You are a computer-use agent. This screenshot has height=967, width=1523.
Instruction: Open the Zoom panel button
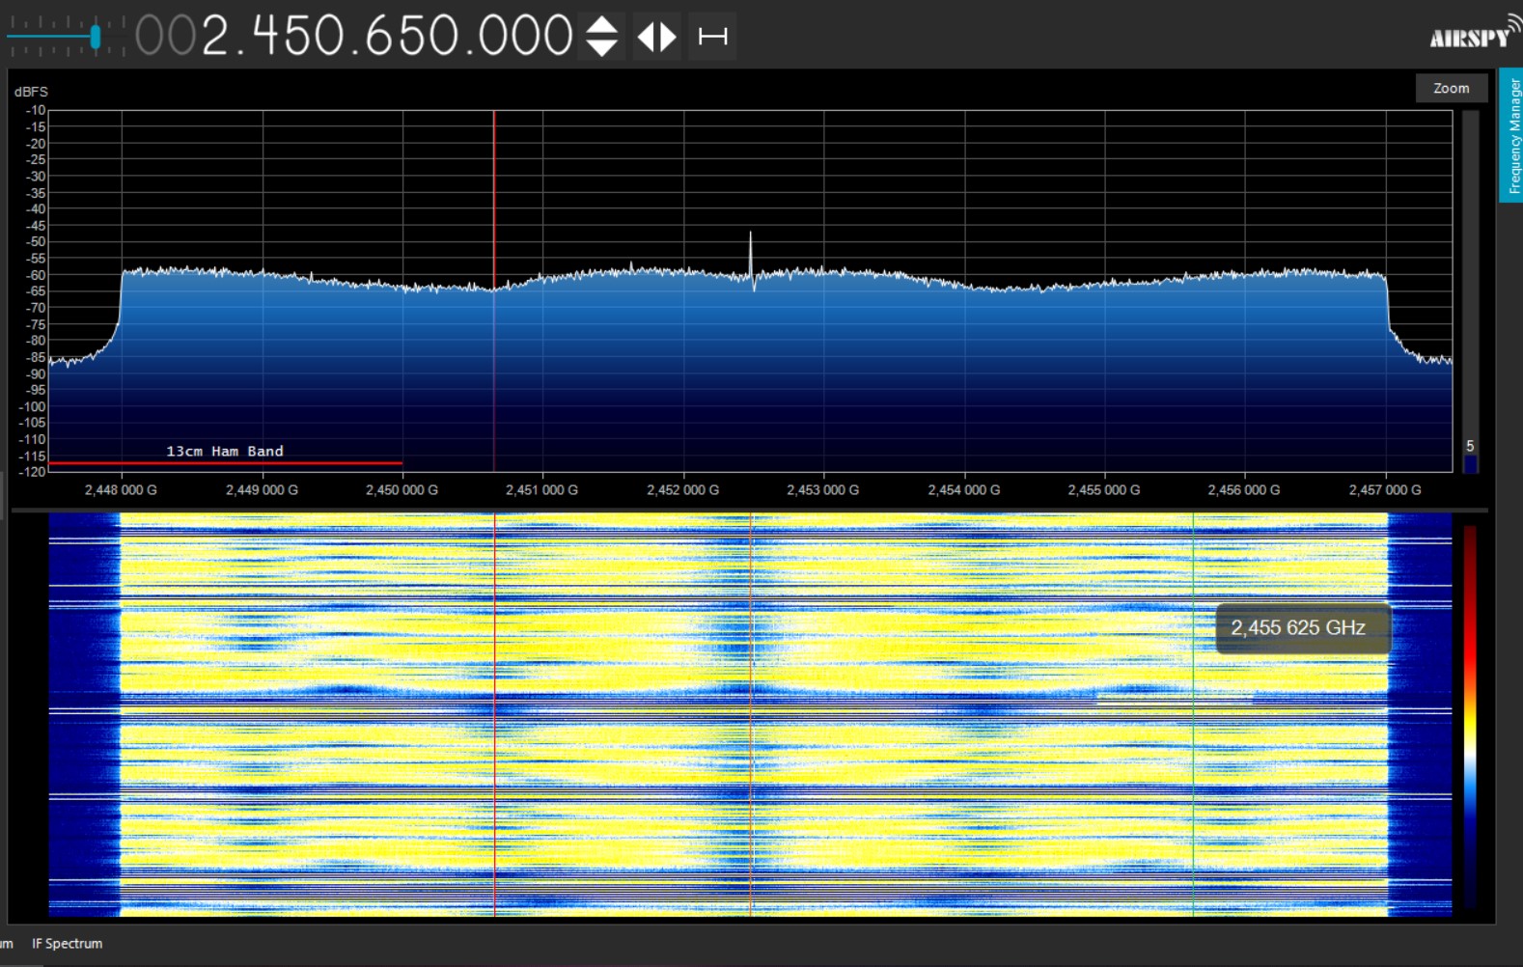(x=1451, y=88)
